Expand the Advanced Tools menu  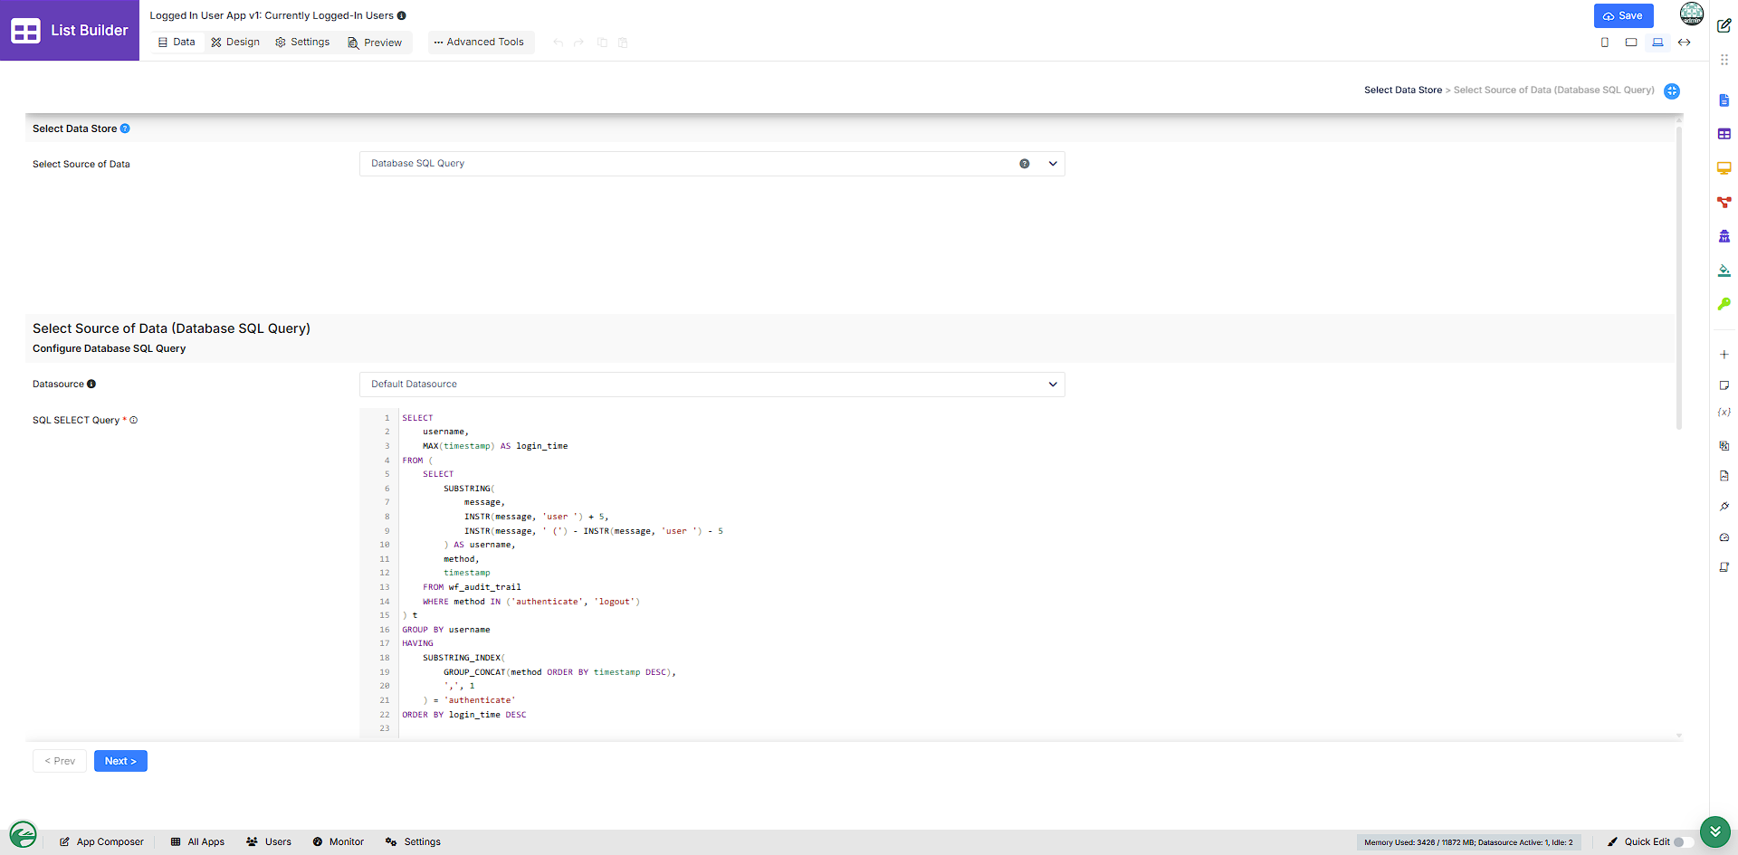[479, 43]
